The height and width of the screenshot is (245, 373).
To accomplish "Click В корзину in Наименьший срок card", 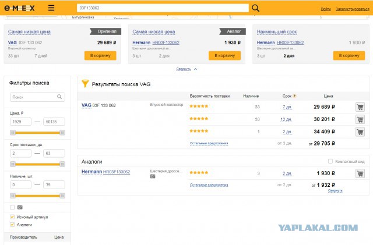I will click(349, 56).
